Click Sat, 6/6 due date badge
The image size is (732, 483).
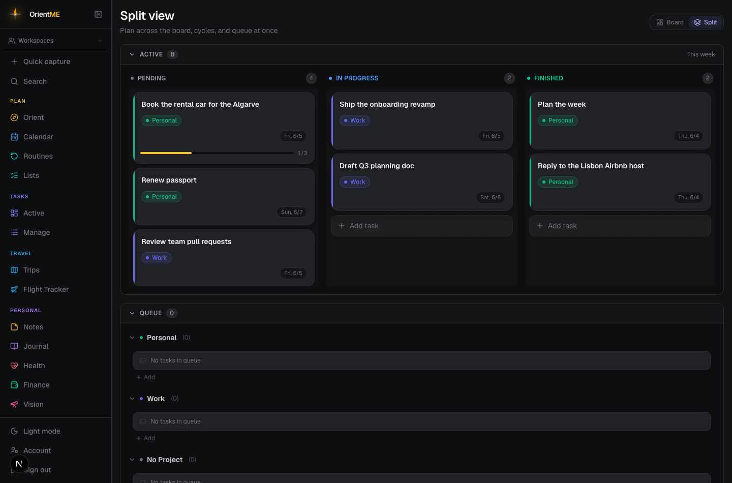(x=491, y=197)
